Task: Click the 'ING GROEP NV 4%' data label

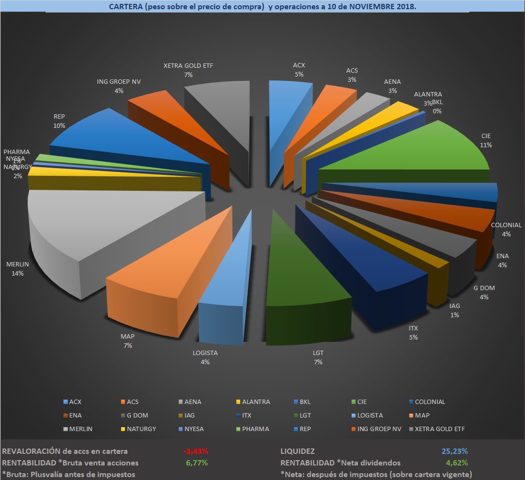Action: tap(119, 86)
